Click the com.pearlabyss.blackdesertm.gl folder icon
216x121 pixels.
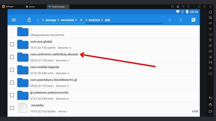(x=23, y=83)
